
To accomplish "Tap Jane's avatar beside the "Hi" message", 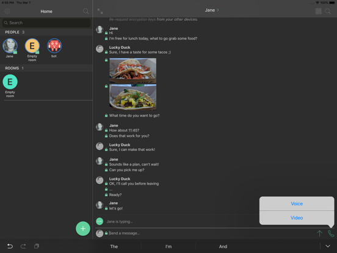I will 100,29.
